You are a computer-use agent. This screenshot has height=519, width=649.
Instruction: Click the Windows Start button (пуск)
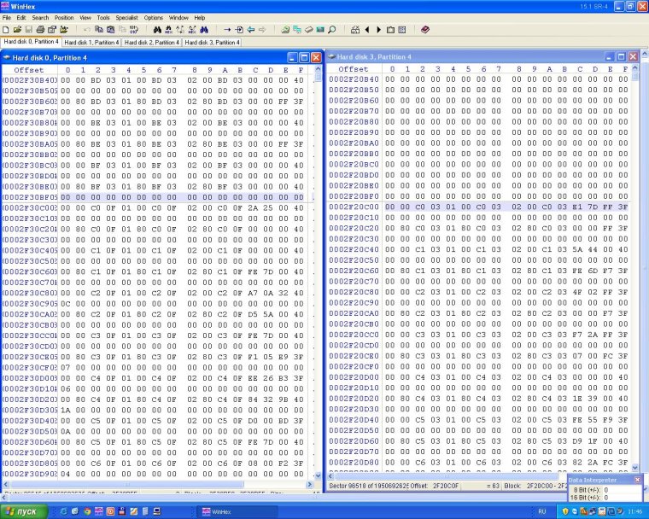click(x=24, y=511)
